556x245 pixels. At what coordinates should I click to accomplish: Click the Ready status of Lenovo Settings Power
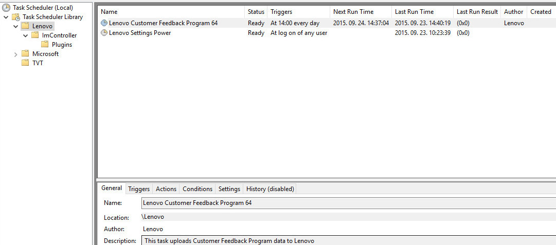(x=256, y=32)
